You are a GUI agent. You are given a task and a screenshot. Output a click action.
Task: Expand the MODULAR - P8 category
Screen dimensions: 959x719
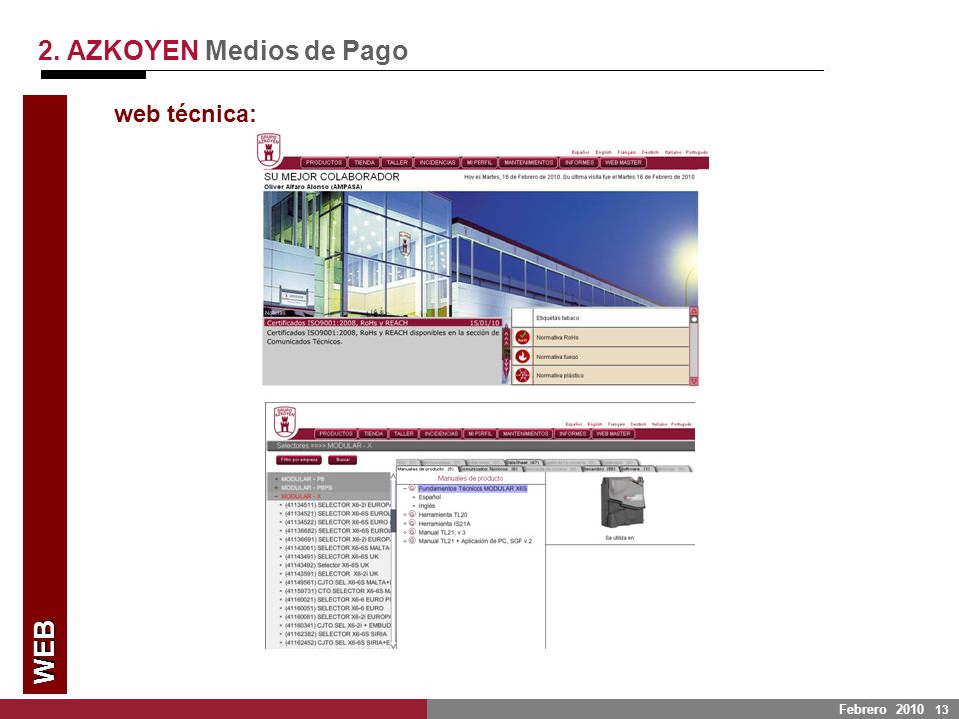277,480
